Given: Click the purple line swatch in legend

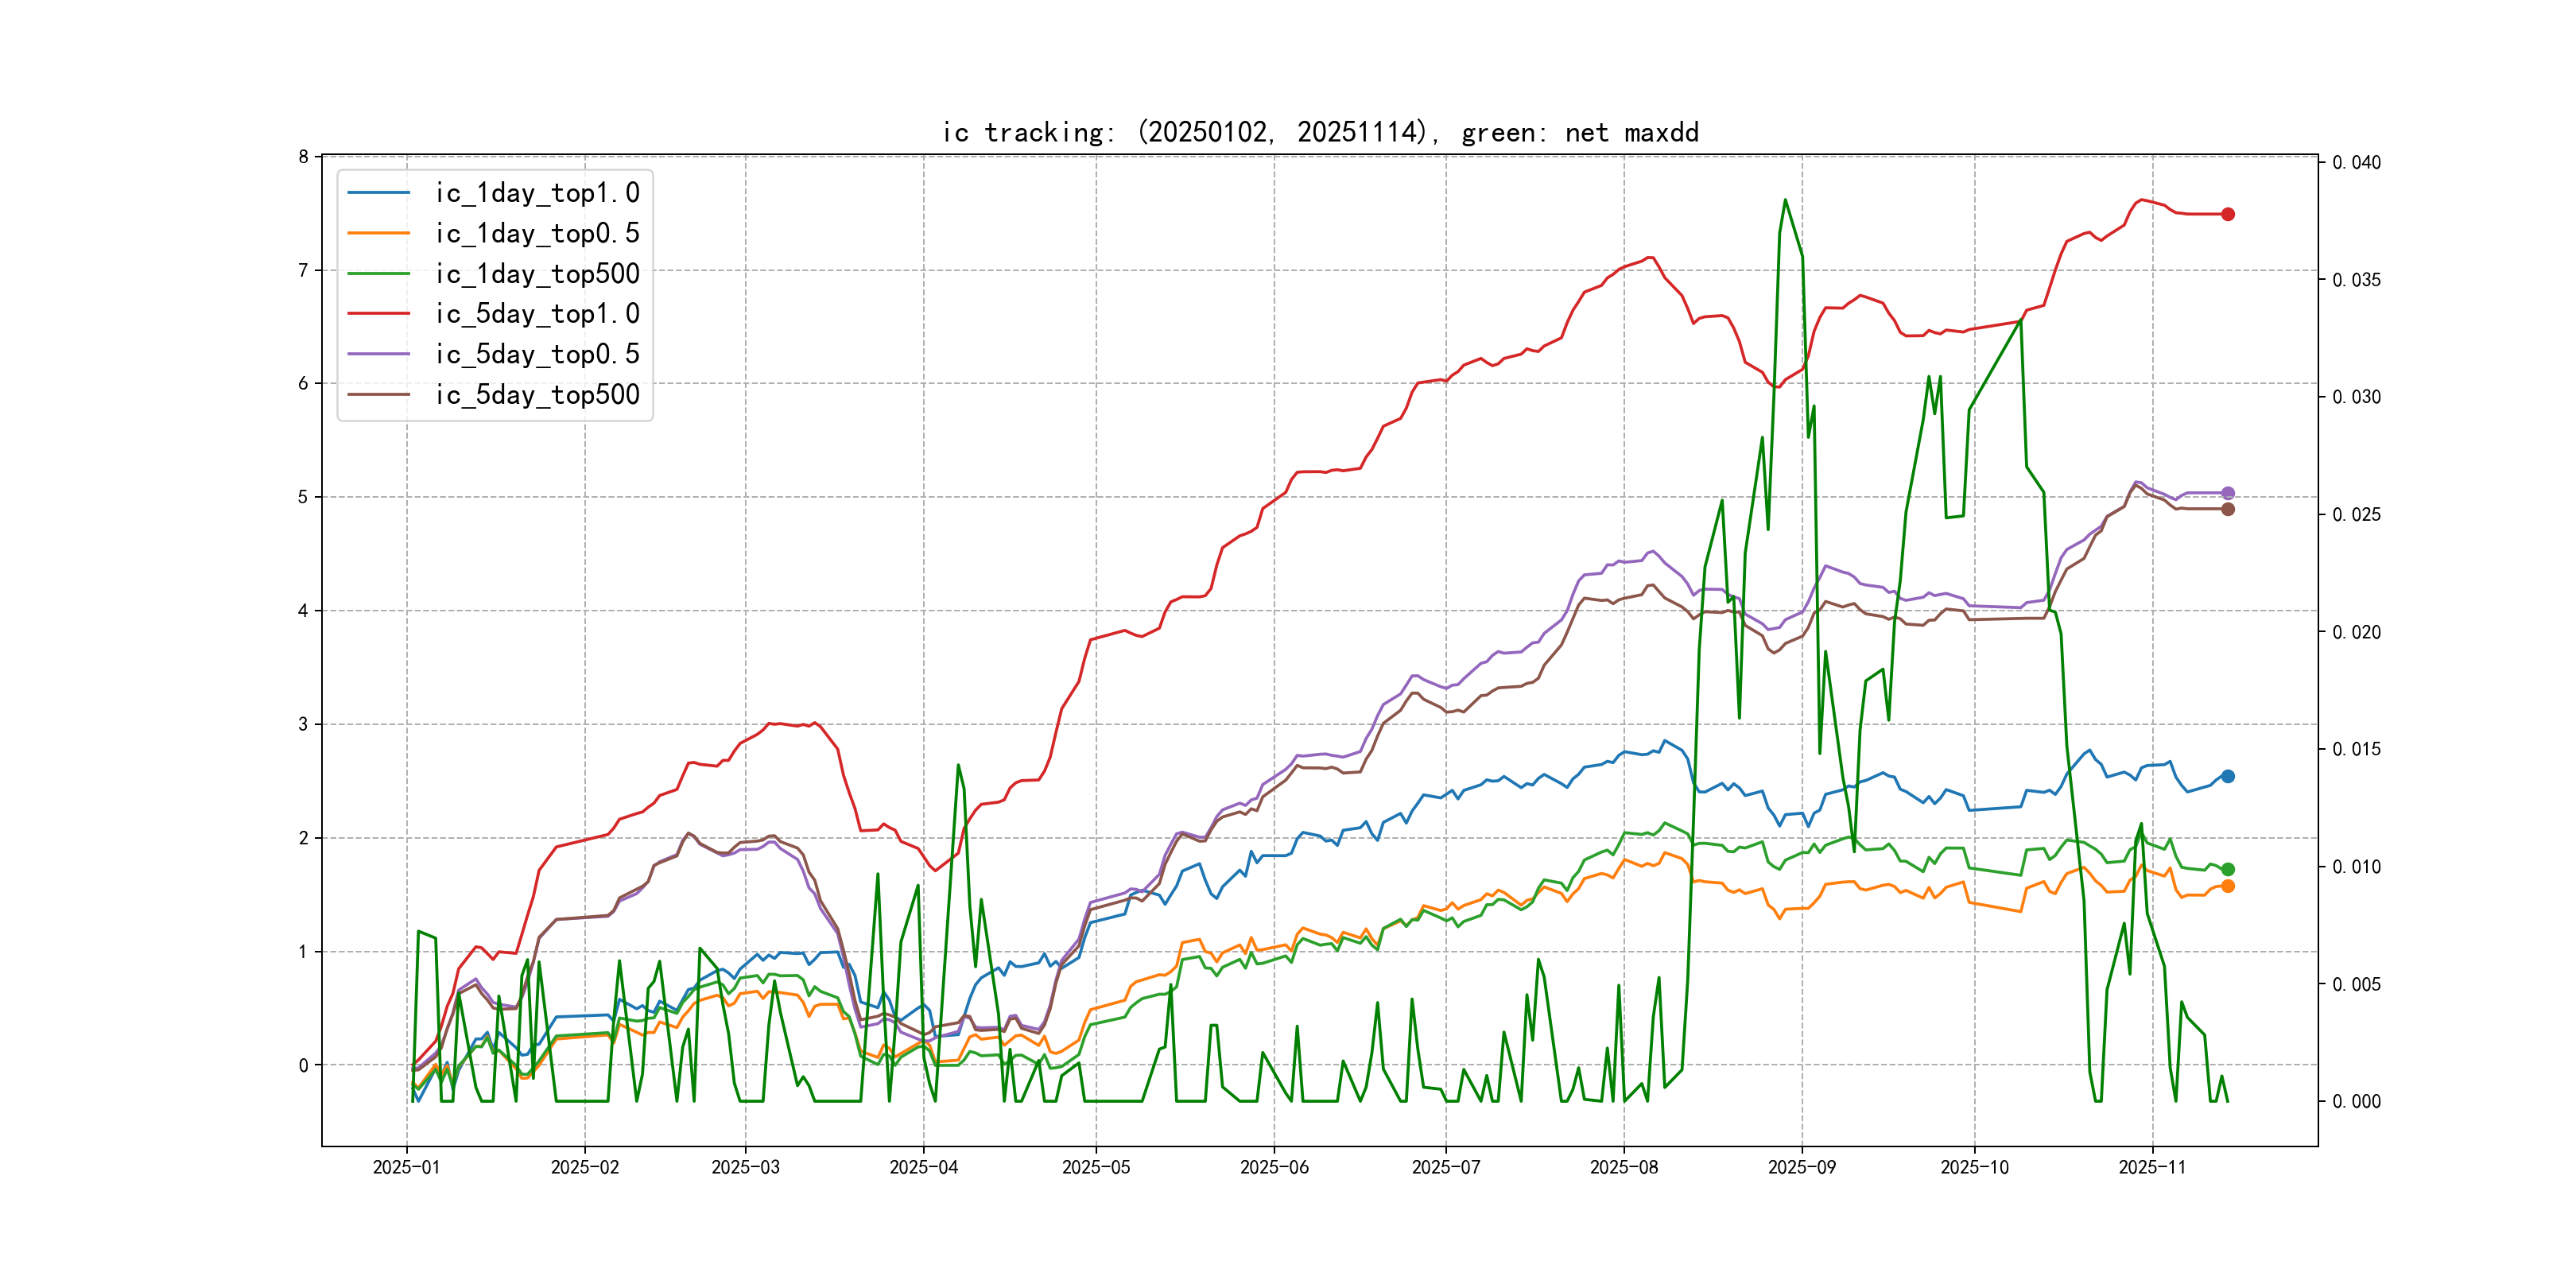Looking at the screenshot, I should point(379,354).
